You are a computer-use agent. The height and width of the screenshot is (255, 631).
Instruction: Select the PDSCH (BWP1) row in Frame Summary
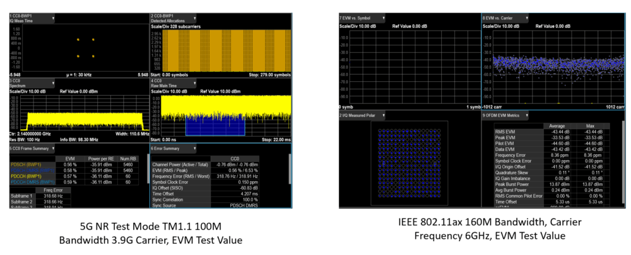click(x=24, y=164)
